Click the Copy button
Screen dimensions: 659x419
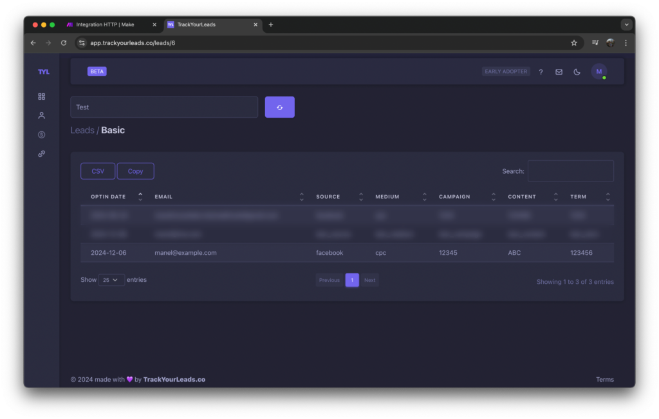click(135, 171)
